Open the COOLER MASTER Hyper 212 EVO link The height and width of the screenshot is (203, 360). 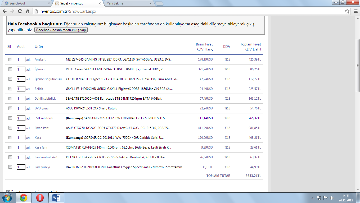(x=122, y=79)
